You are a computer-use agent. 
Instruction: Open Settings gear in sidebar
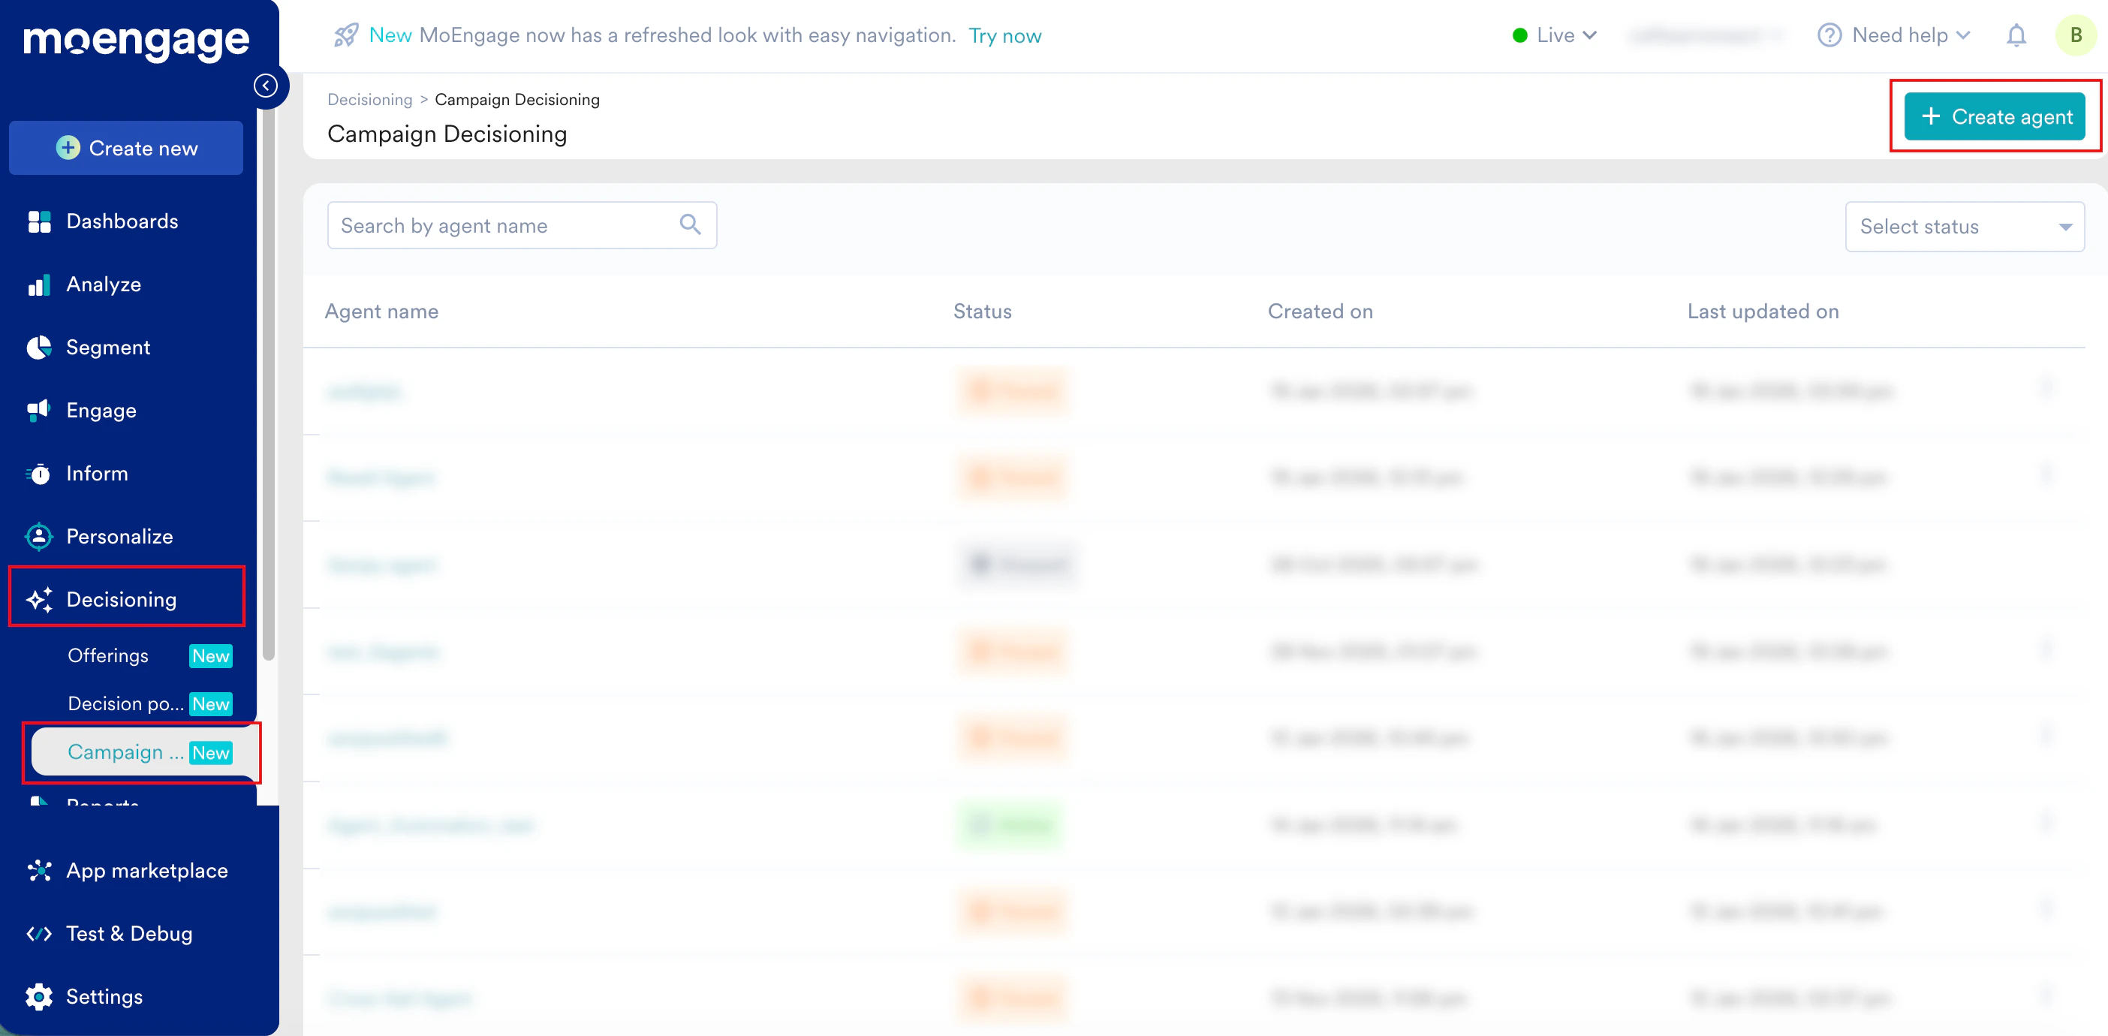[104, 996]
